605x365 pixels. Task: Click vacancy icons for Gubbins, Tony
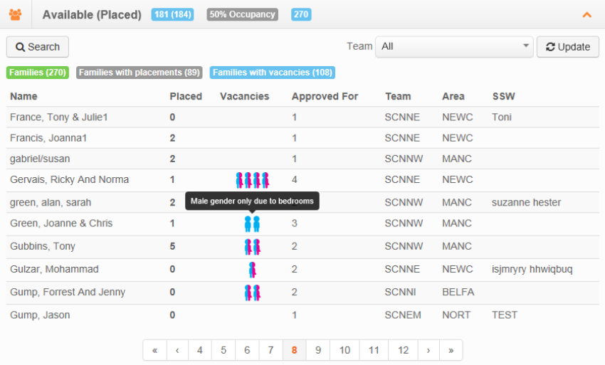click(x=253, y=247)
